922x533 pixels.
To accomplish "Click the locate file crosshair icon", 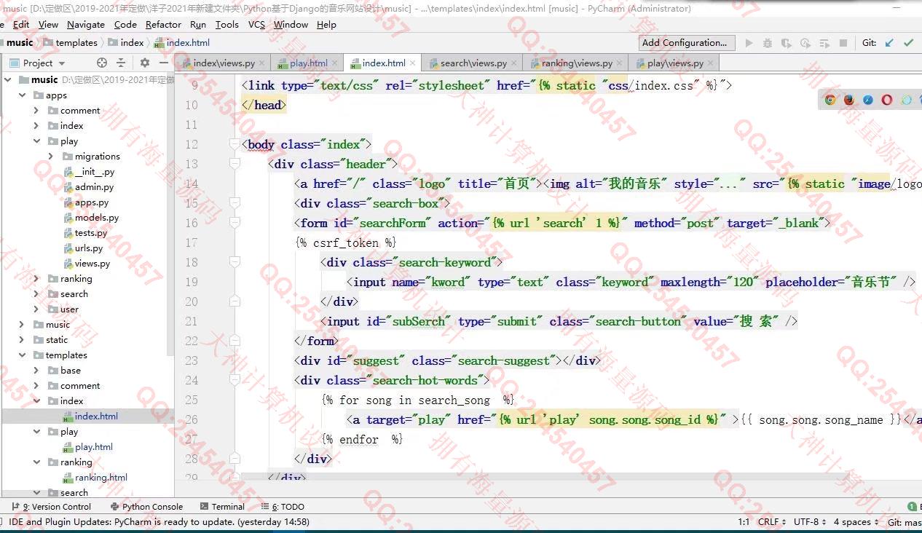I will [102, 63].
